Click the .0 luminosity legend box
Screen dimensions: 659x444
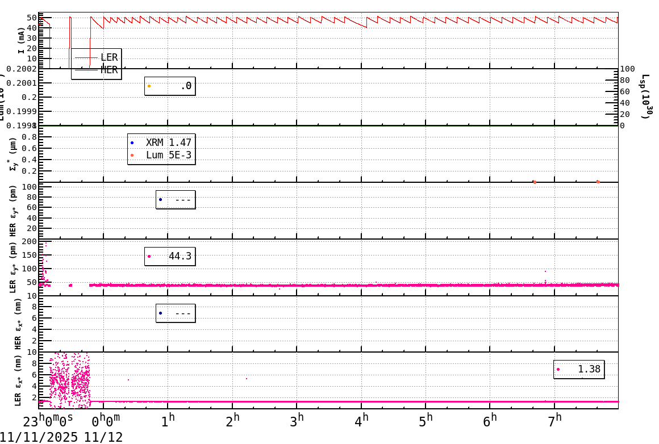tap(170, 86)
